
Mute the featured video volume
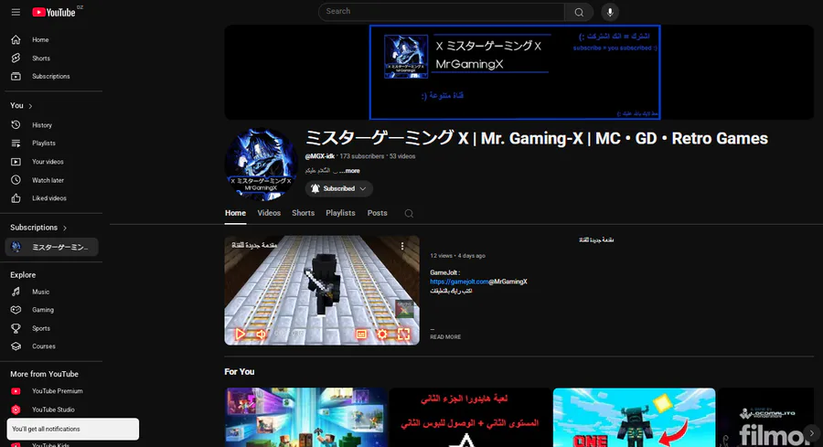pyautogui.click(x=261, y=335)
